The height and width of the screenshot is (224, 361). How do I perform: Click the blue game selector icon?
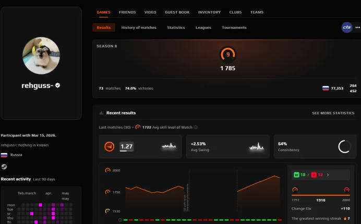click(x=347, y=28)
